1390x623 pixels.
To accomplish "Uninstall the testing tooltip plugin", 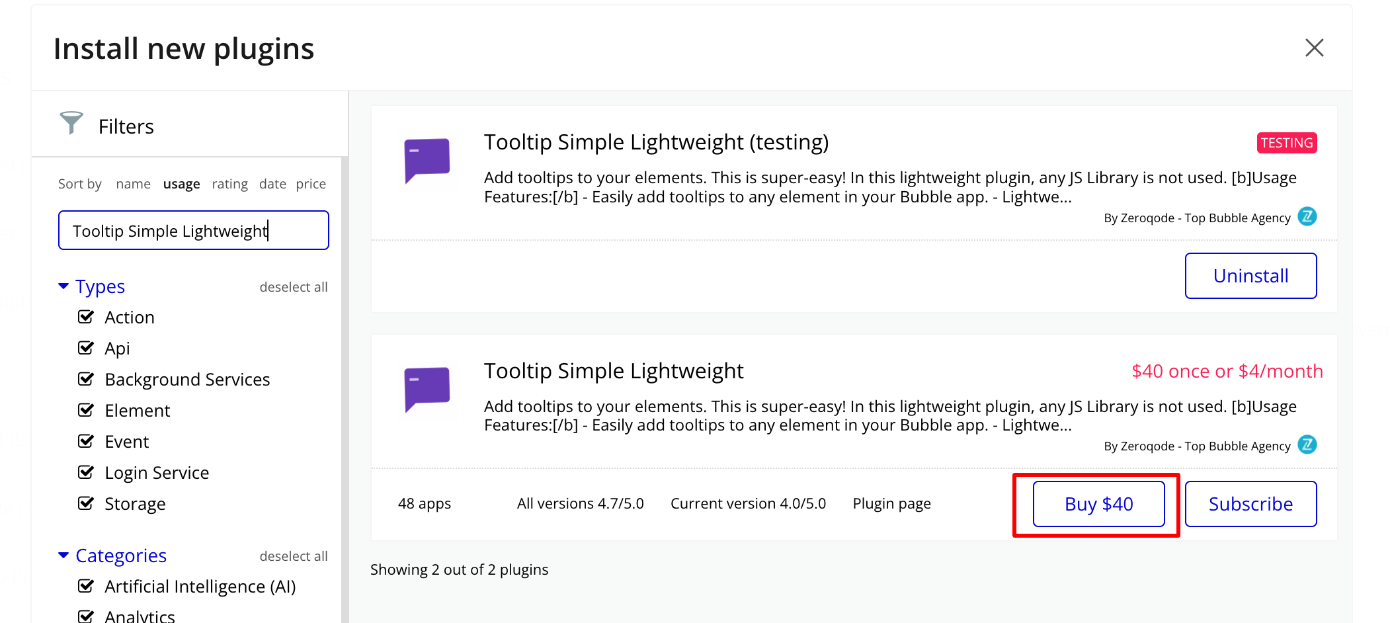I will [1250, 276].
